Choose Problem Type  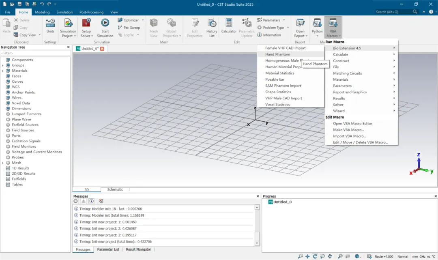click(271, 27)
